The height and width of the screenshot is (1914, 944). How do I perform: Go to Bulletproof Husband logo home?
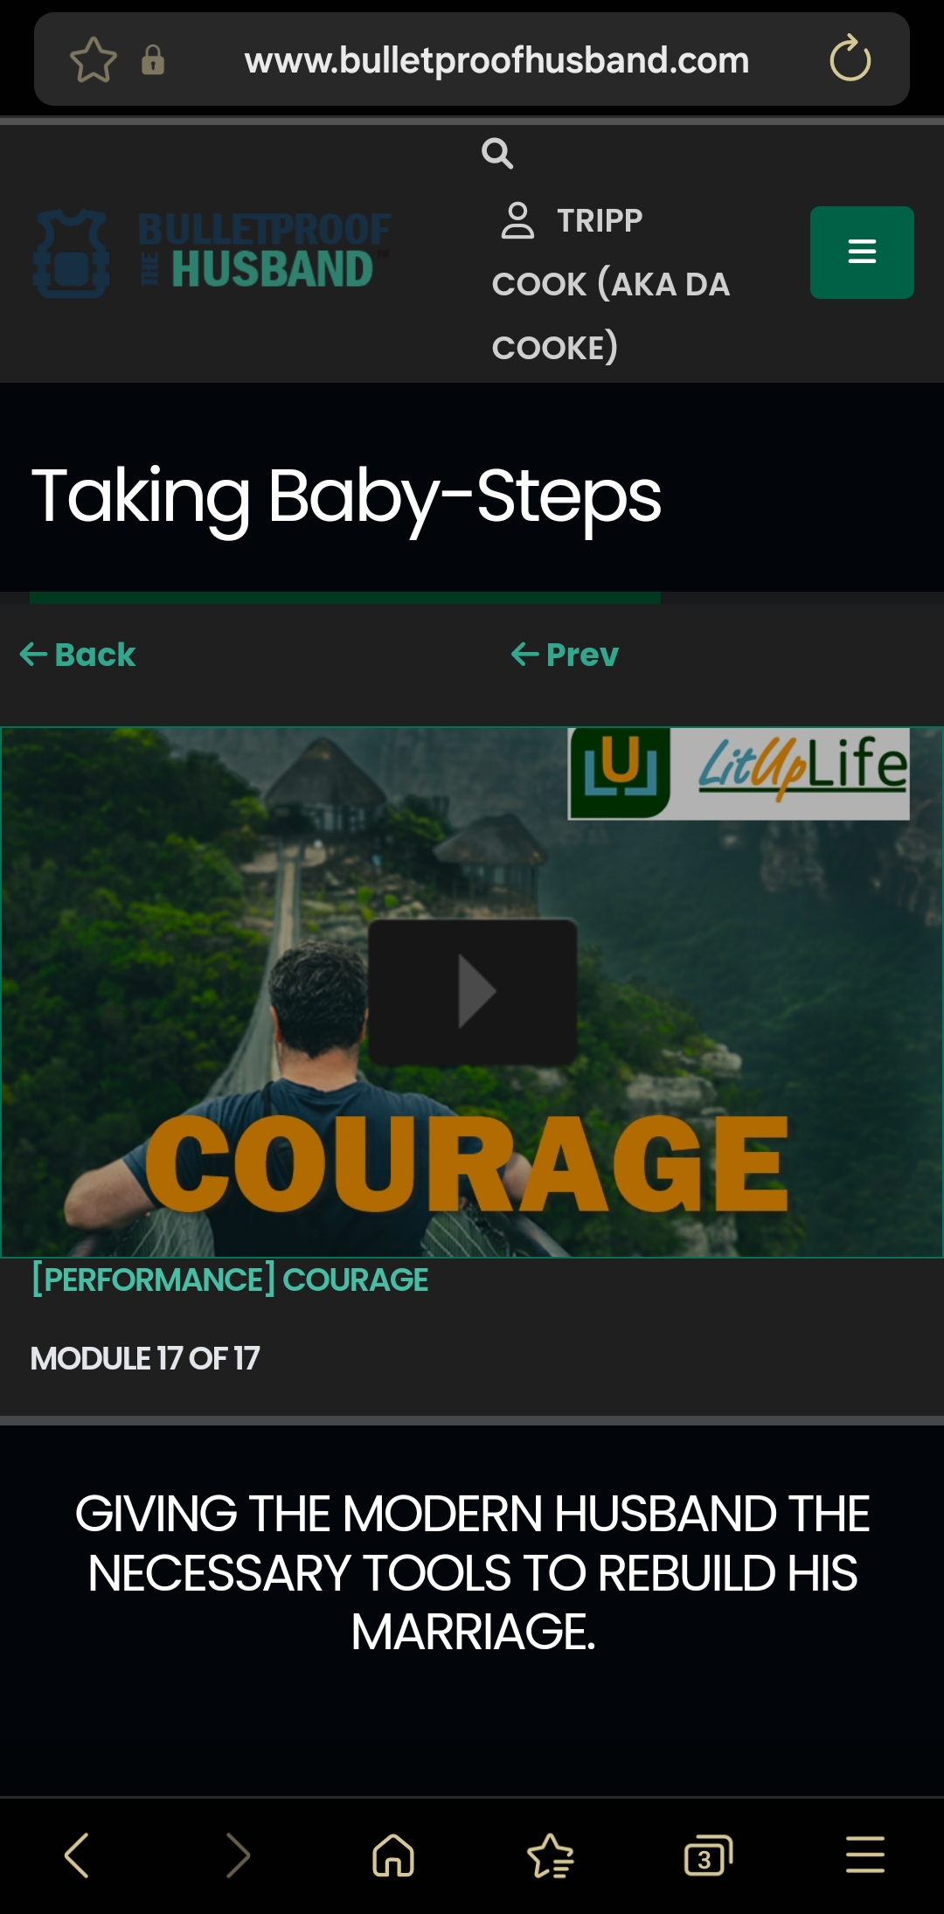(212, 253)
